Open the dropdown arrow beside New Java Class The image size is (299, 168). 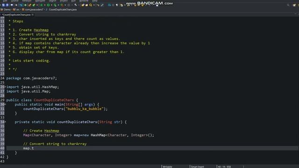[x=37, y=5]
